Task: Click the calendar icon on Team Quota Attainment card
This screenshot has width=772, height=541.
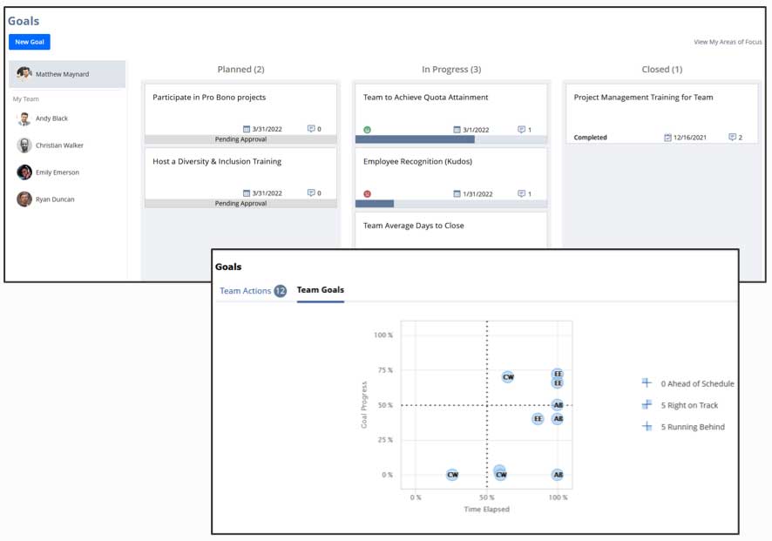Action: (x=457, y=130)
